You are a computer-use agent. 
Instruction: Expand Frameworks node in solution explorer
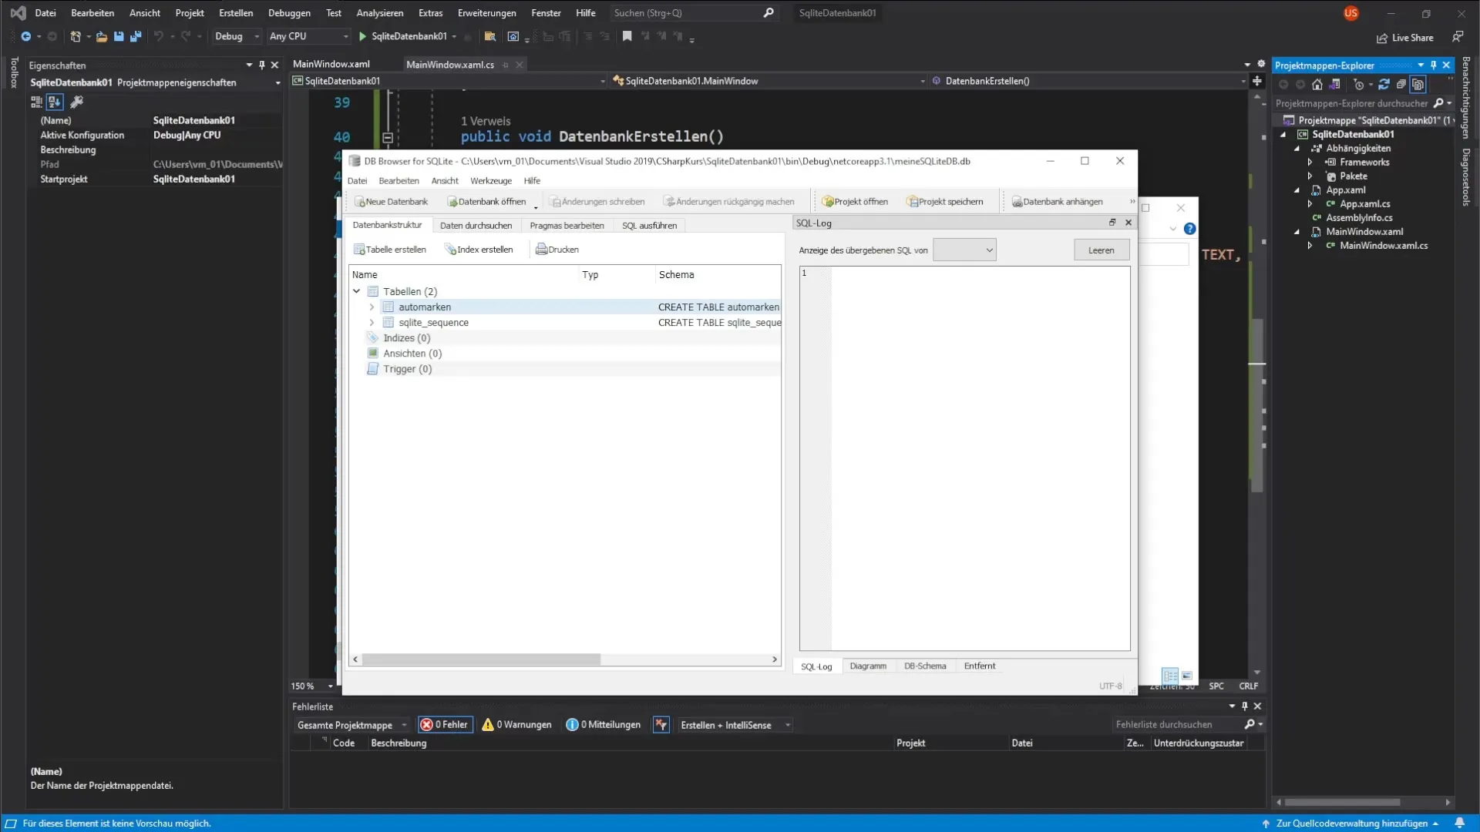[x=1310, y=163]
